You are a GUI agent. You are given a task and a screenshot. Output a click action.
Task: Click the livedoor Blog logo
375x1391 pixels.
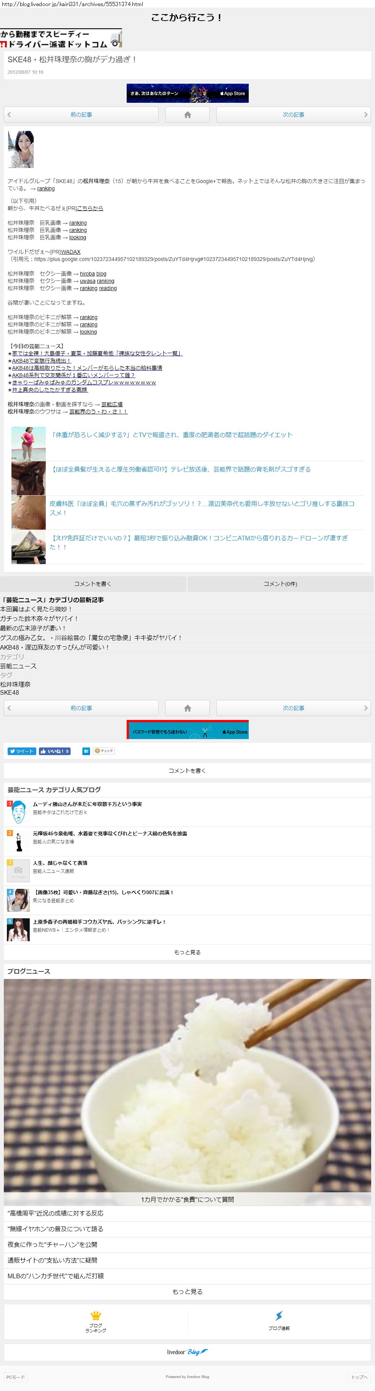coord(188,1352)
